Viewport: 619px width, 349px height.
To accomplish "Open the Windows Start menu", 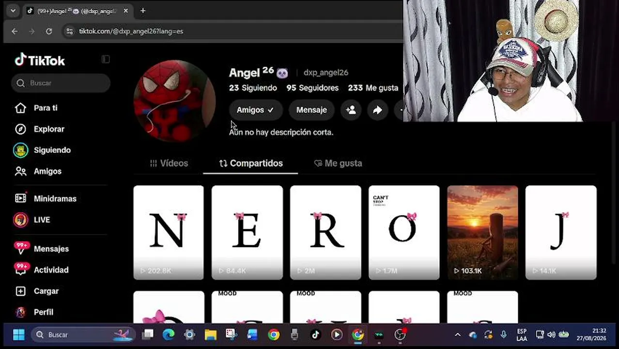I will [19, 334].
